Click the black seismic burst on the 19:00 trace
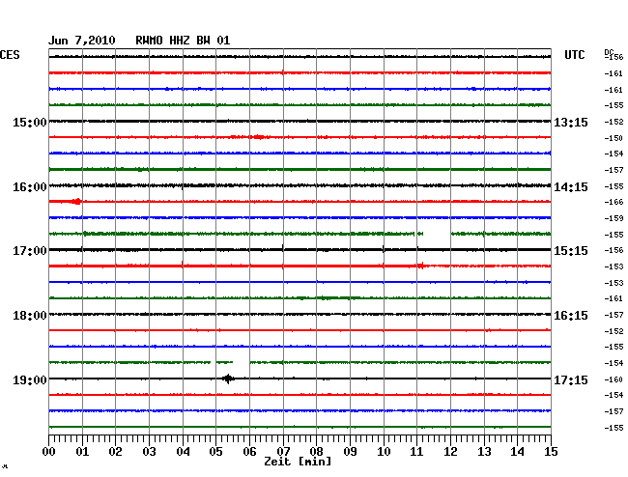 click(228, 379)
